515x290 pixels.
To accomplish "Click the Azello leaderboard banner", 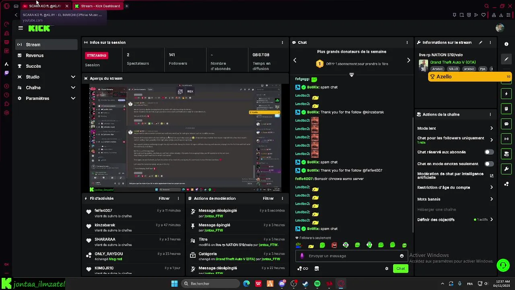I will tap(470, 77).
